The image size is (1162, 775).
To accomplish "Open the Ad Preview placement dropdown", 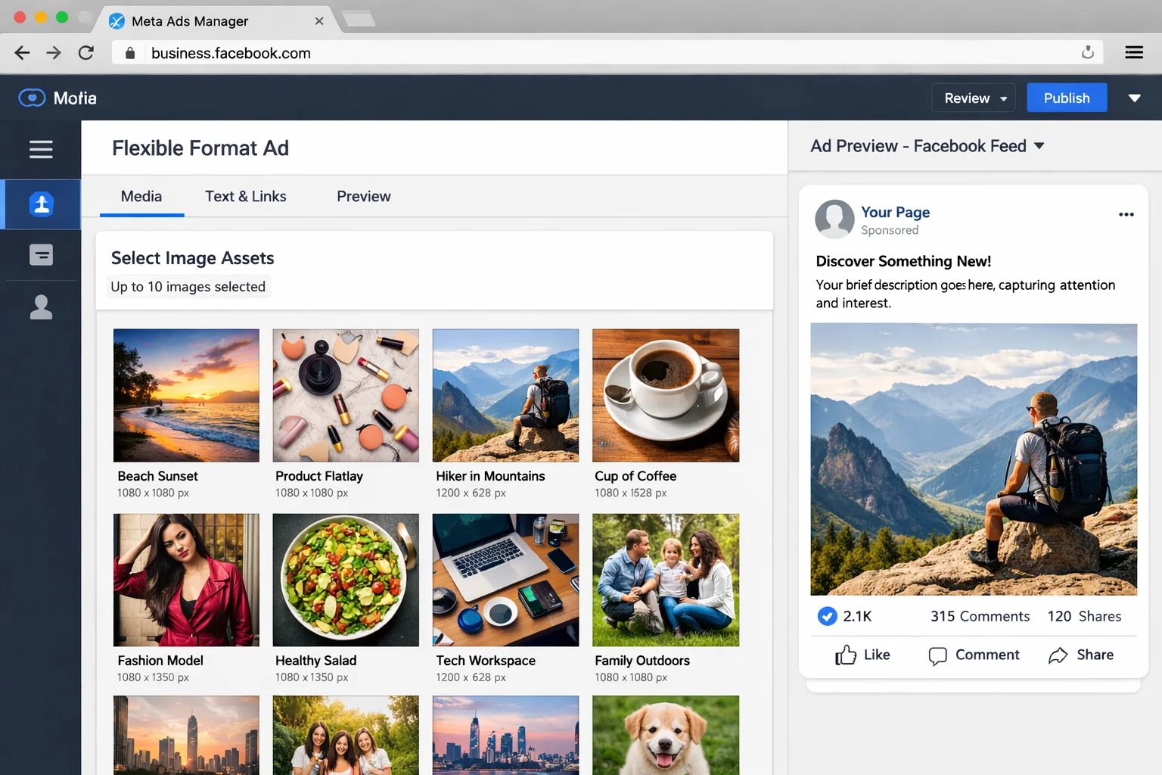I will (x=1038, y=146).
